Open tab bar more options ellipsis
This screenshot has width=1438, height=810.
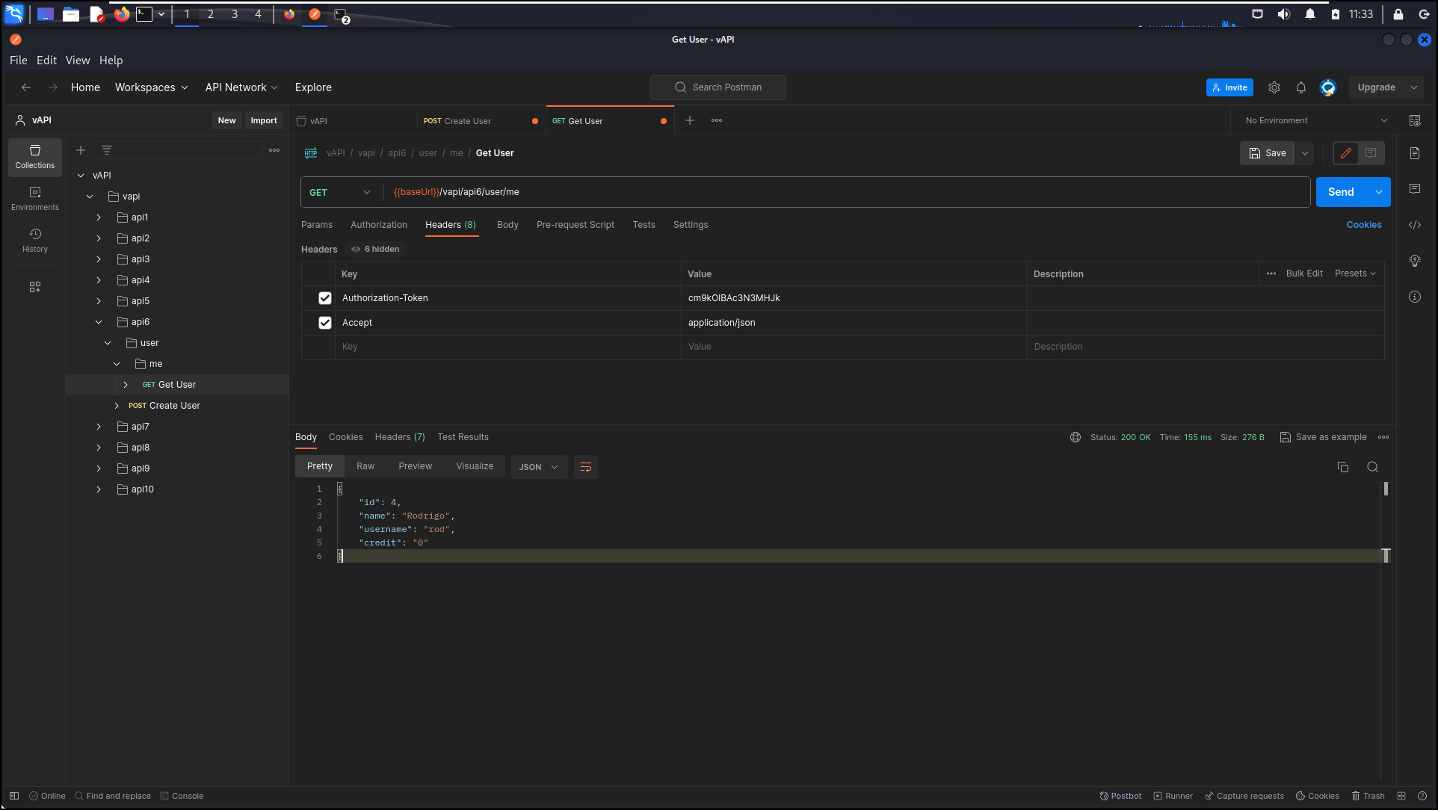pyautogui.click(x=717, y=120)
